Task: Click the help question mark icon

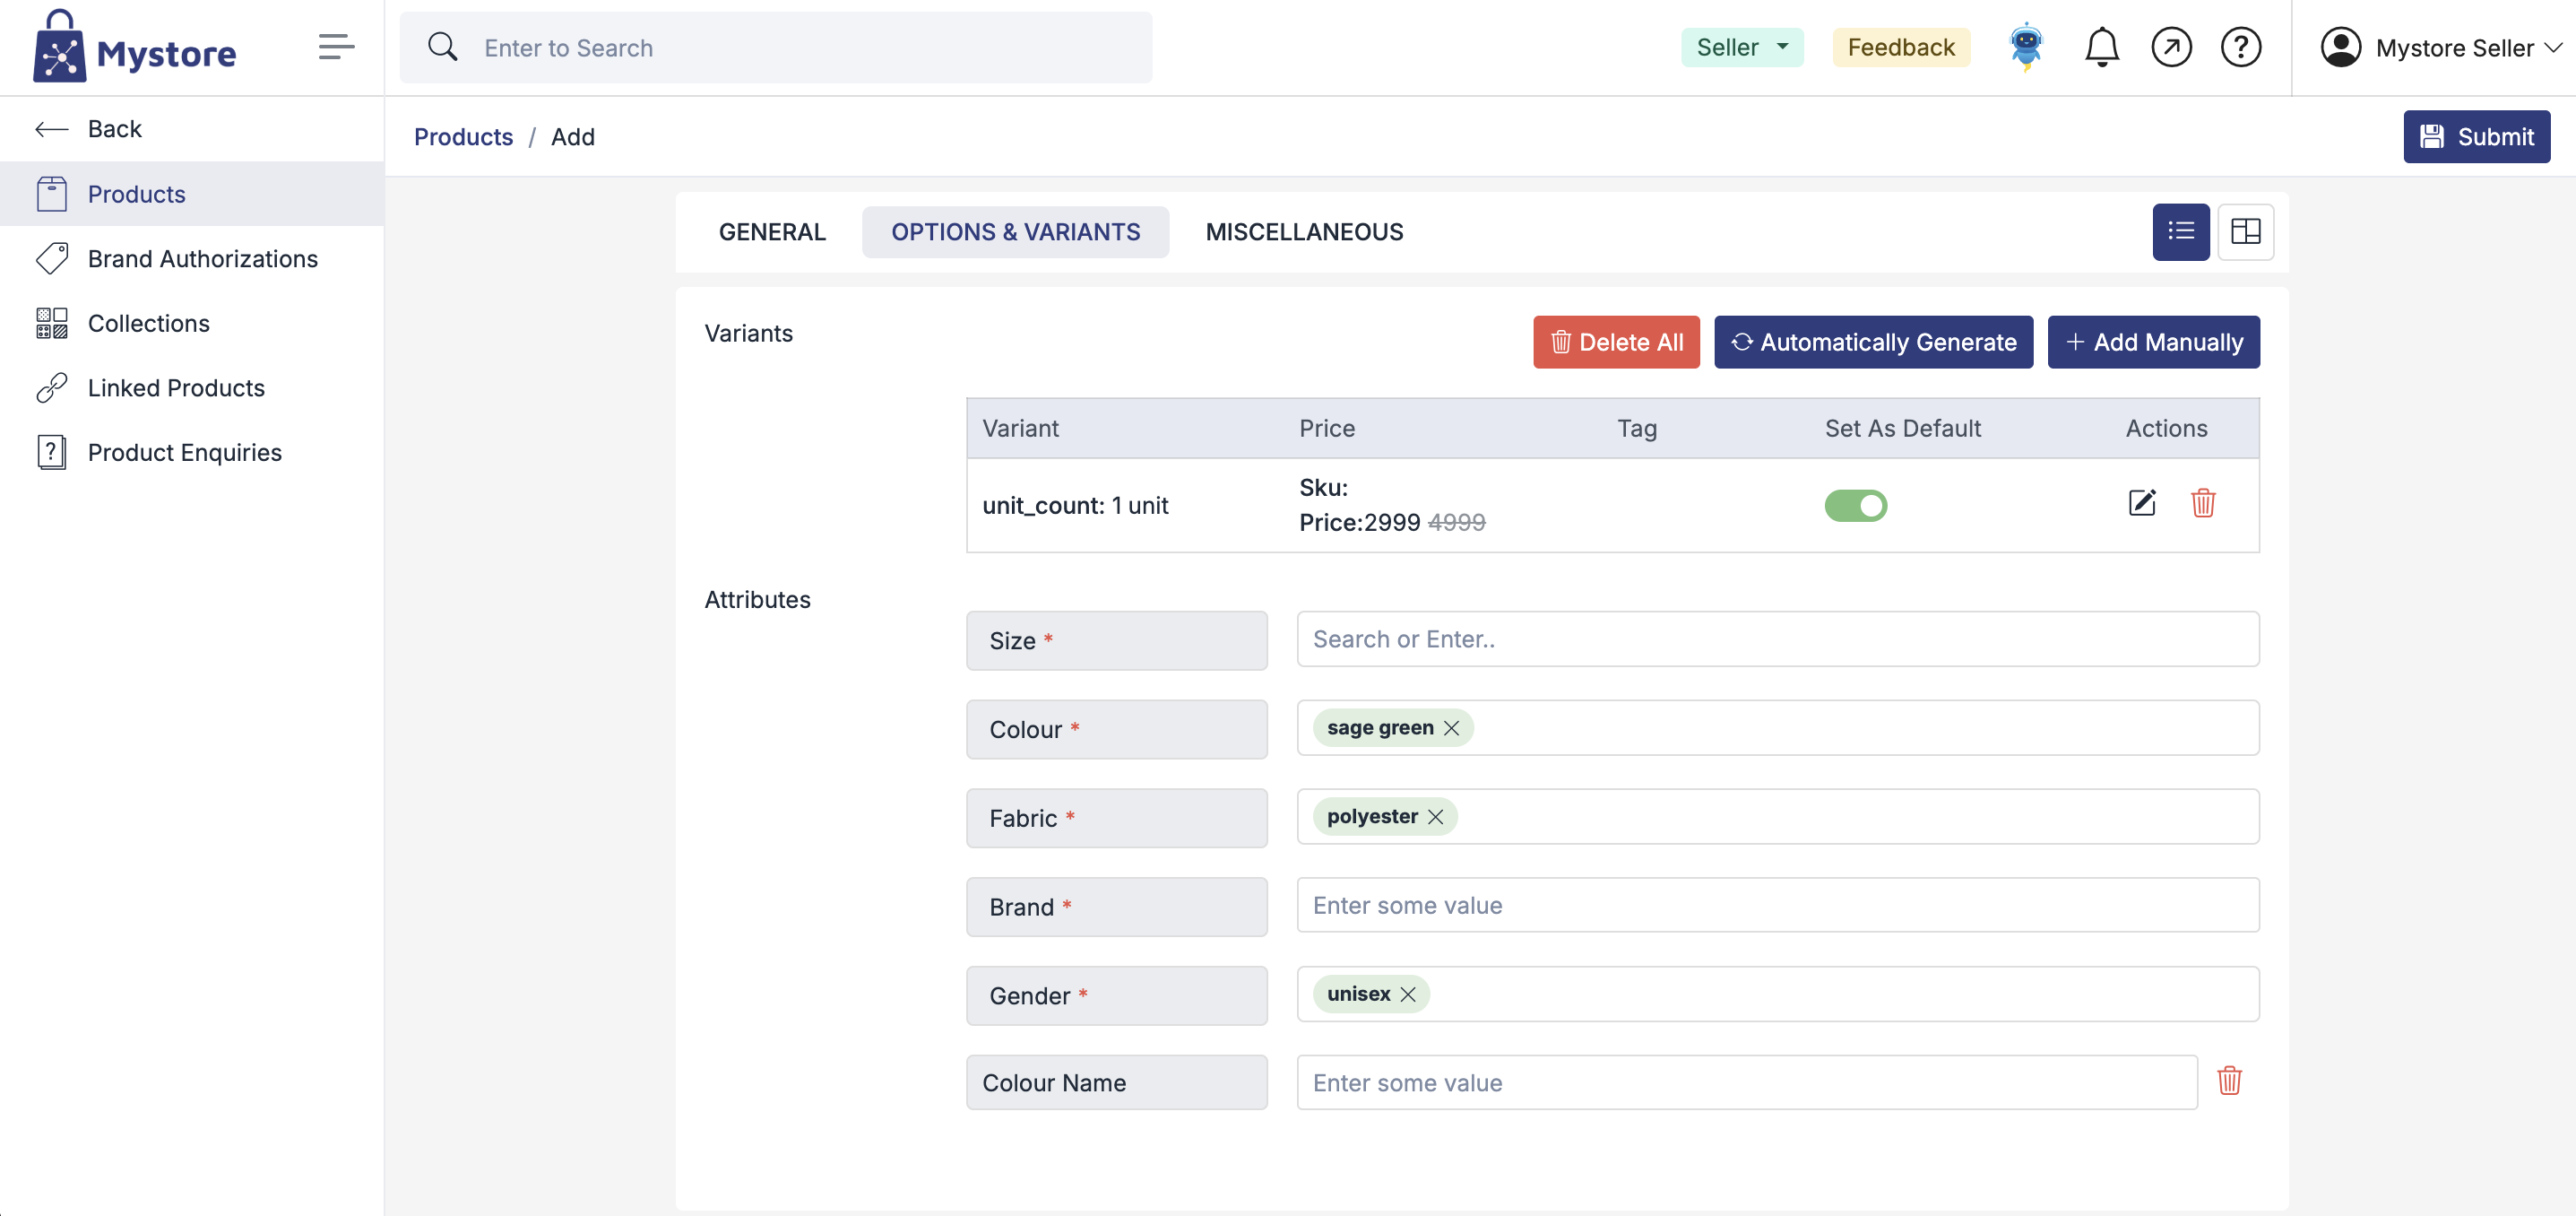Action: point(2240,47)
